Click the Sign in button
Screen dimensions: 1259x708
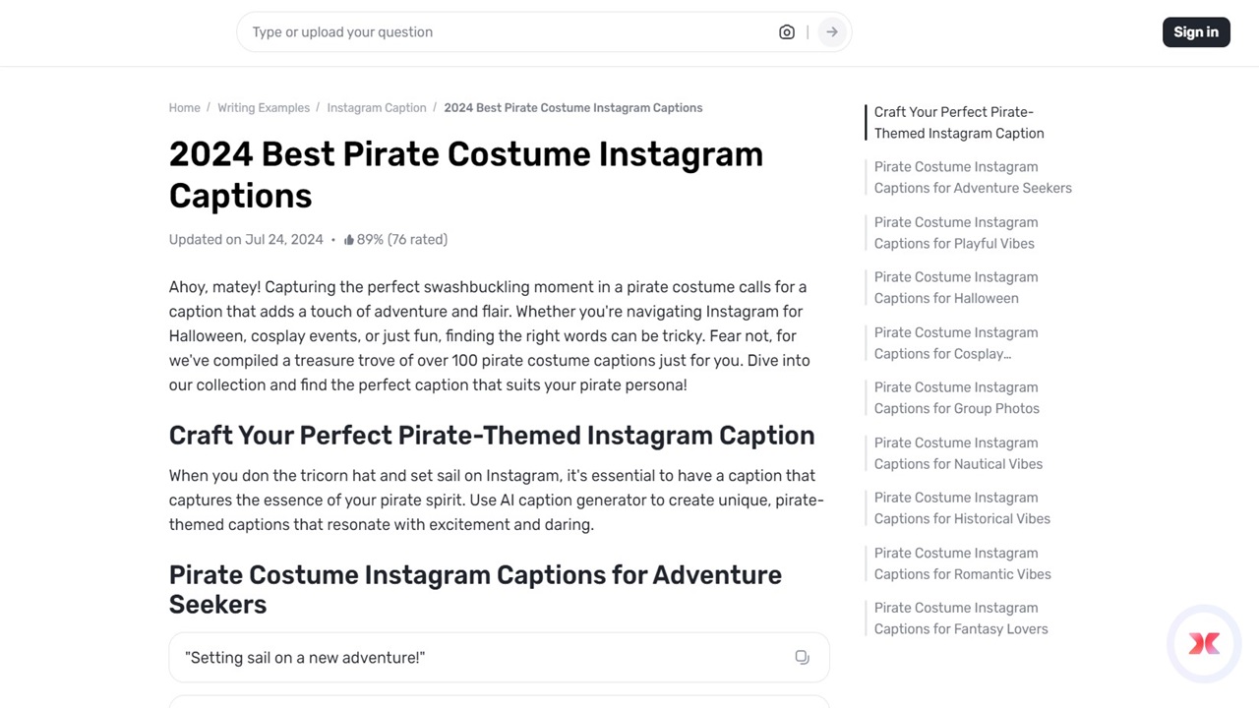(x=1196, y=31)
